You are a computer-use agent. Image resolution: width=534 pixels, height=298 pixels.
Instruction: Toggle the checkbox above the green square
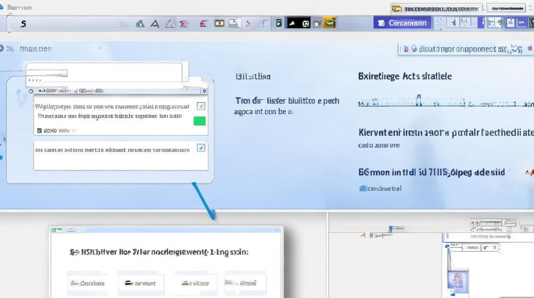[201, 106]
